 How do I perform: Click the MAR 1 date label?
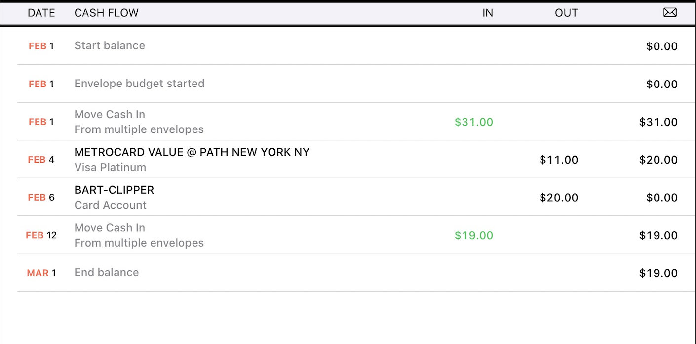pyautogui.click(x=41, y=273)
